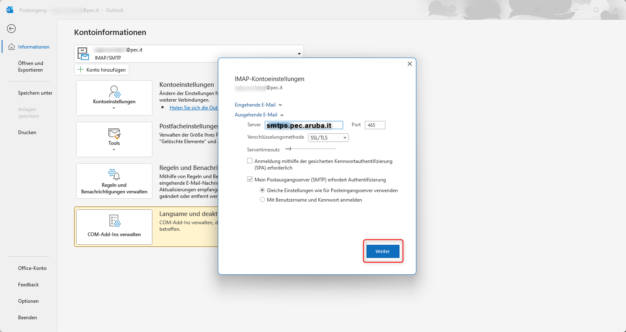Open the Tools mailbox icon button
The image size is (626, 332).
click(114, 134)
